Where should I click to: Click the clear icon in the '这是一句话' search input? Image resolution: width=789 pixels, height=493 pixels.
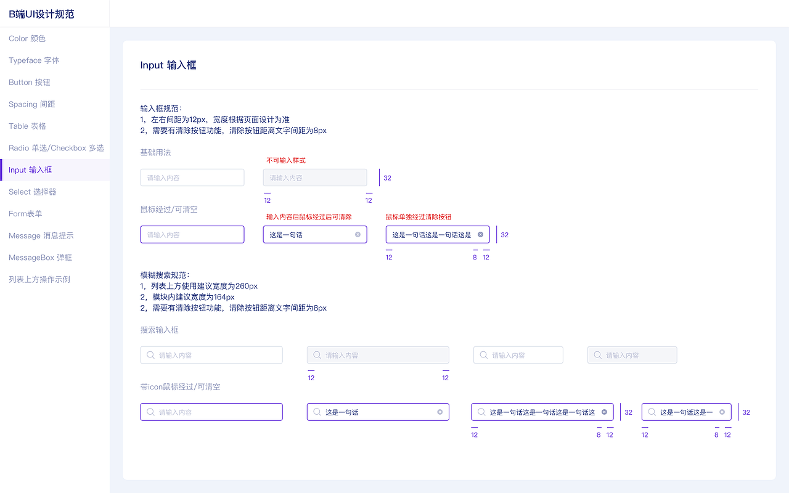439,412
